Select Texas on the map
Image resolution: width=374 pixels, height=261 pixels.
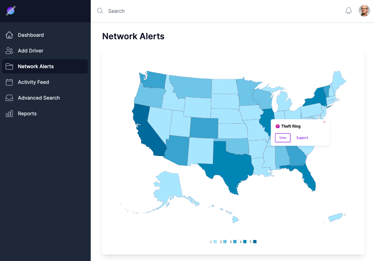tap(229, 164)
